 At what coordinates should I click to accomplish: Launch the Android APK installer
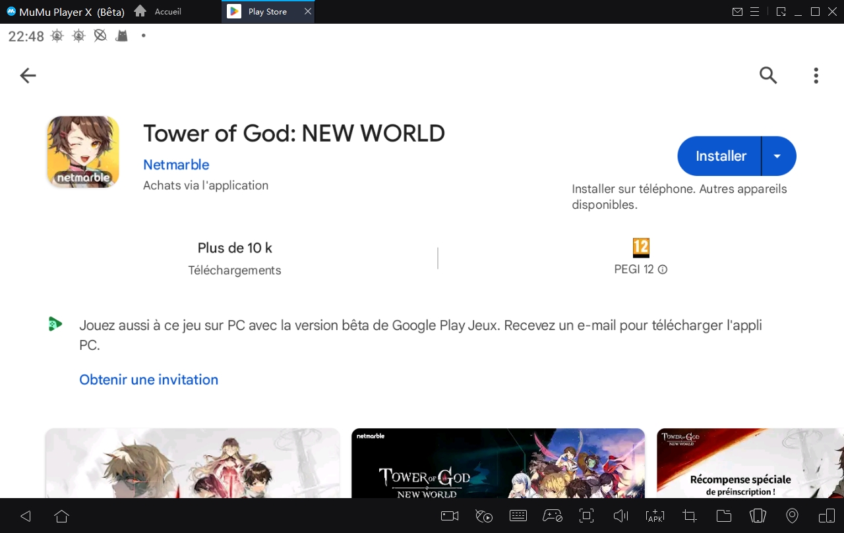pyautogui.click(x=655, y=516)
